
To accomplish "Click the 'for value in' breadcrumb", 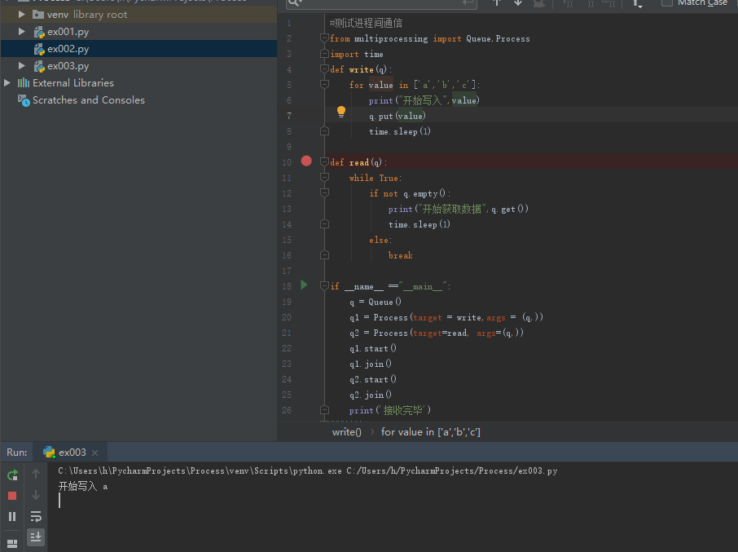I will pyautogui.click(x=431, y=432).
